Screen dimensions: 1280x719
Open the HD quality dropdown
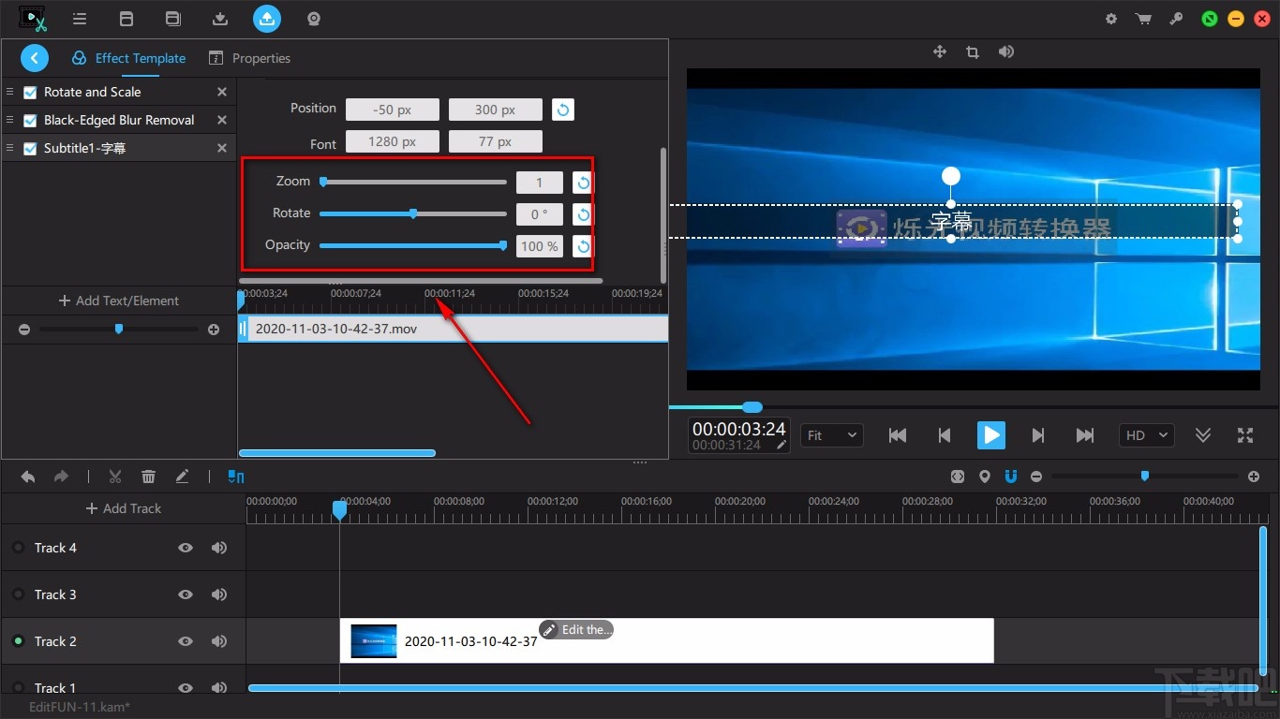pyautogui.click(x=1147, y=435)
